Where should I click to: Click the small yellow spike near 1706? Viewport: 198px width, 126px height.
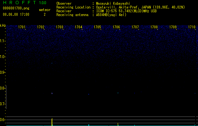(118, 124)
